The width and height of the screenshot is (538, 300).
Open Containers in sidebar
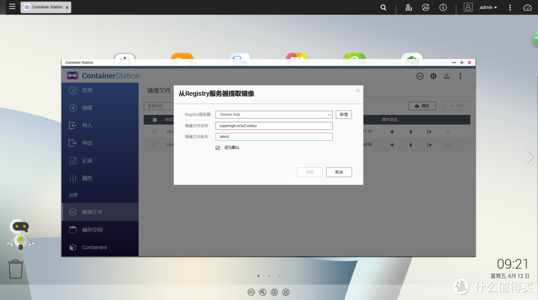100,247
